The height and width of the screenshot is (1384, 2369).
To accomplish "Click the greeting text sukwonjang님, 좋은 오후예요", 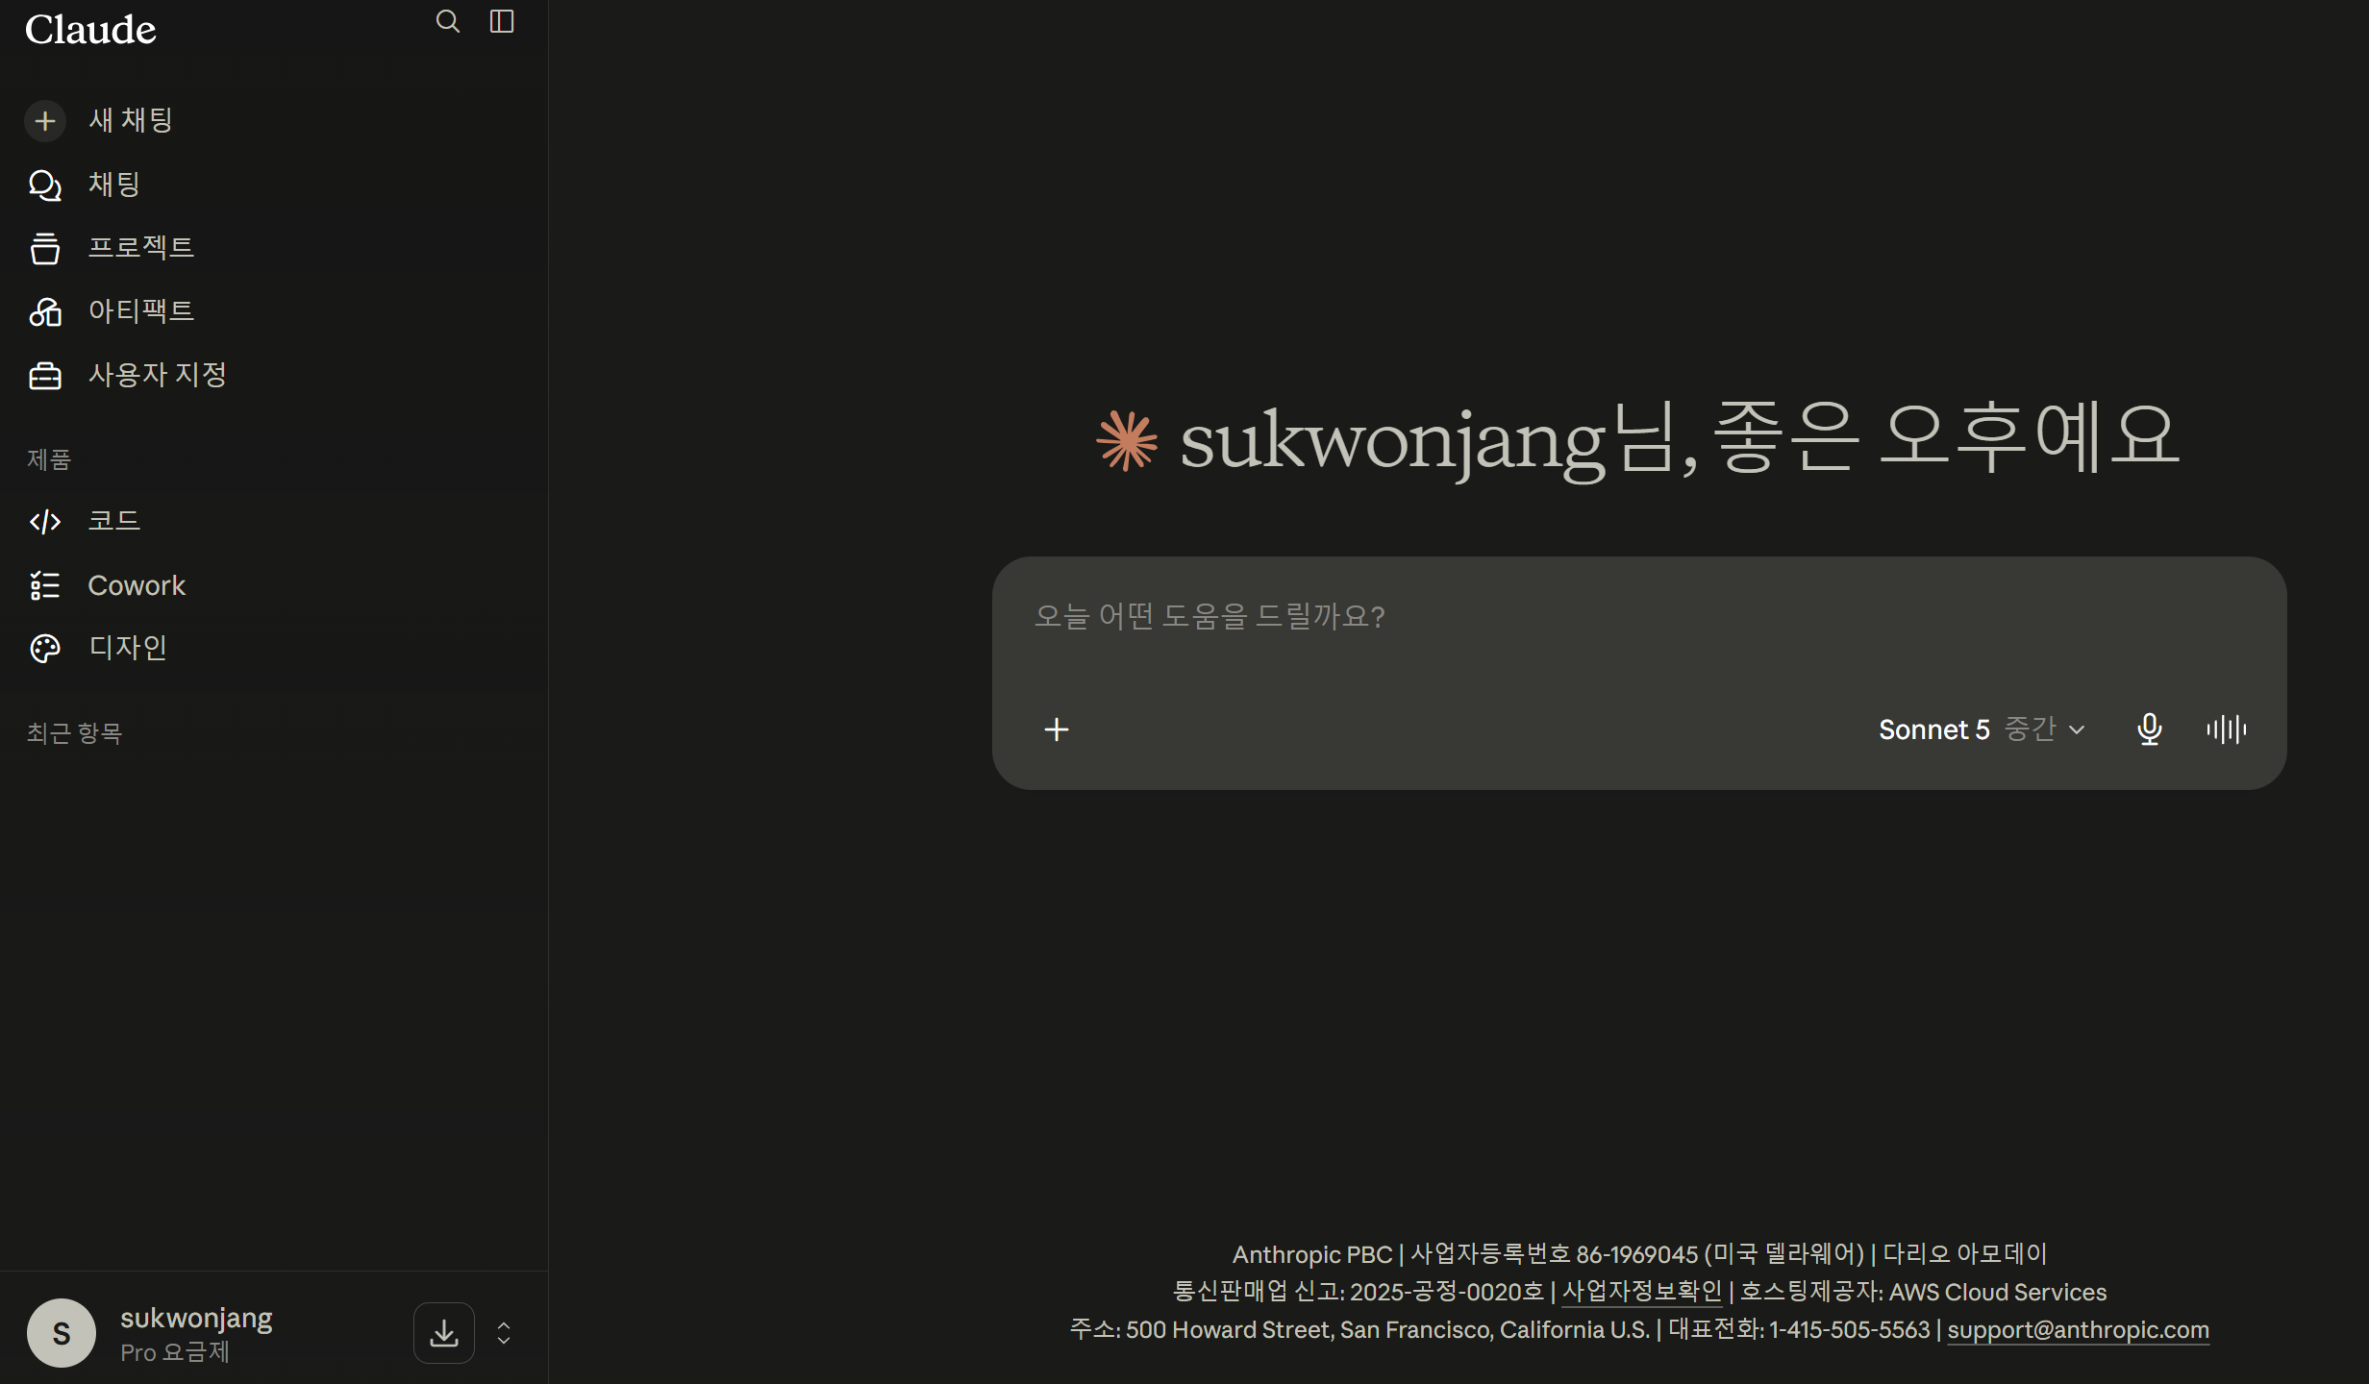I will pos(1680,439).
